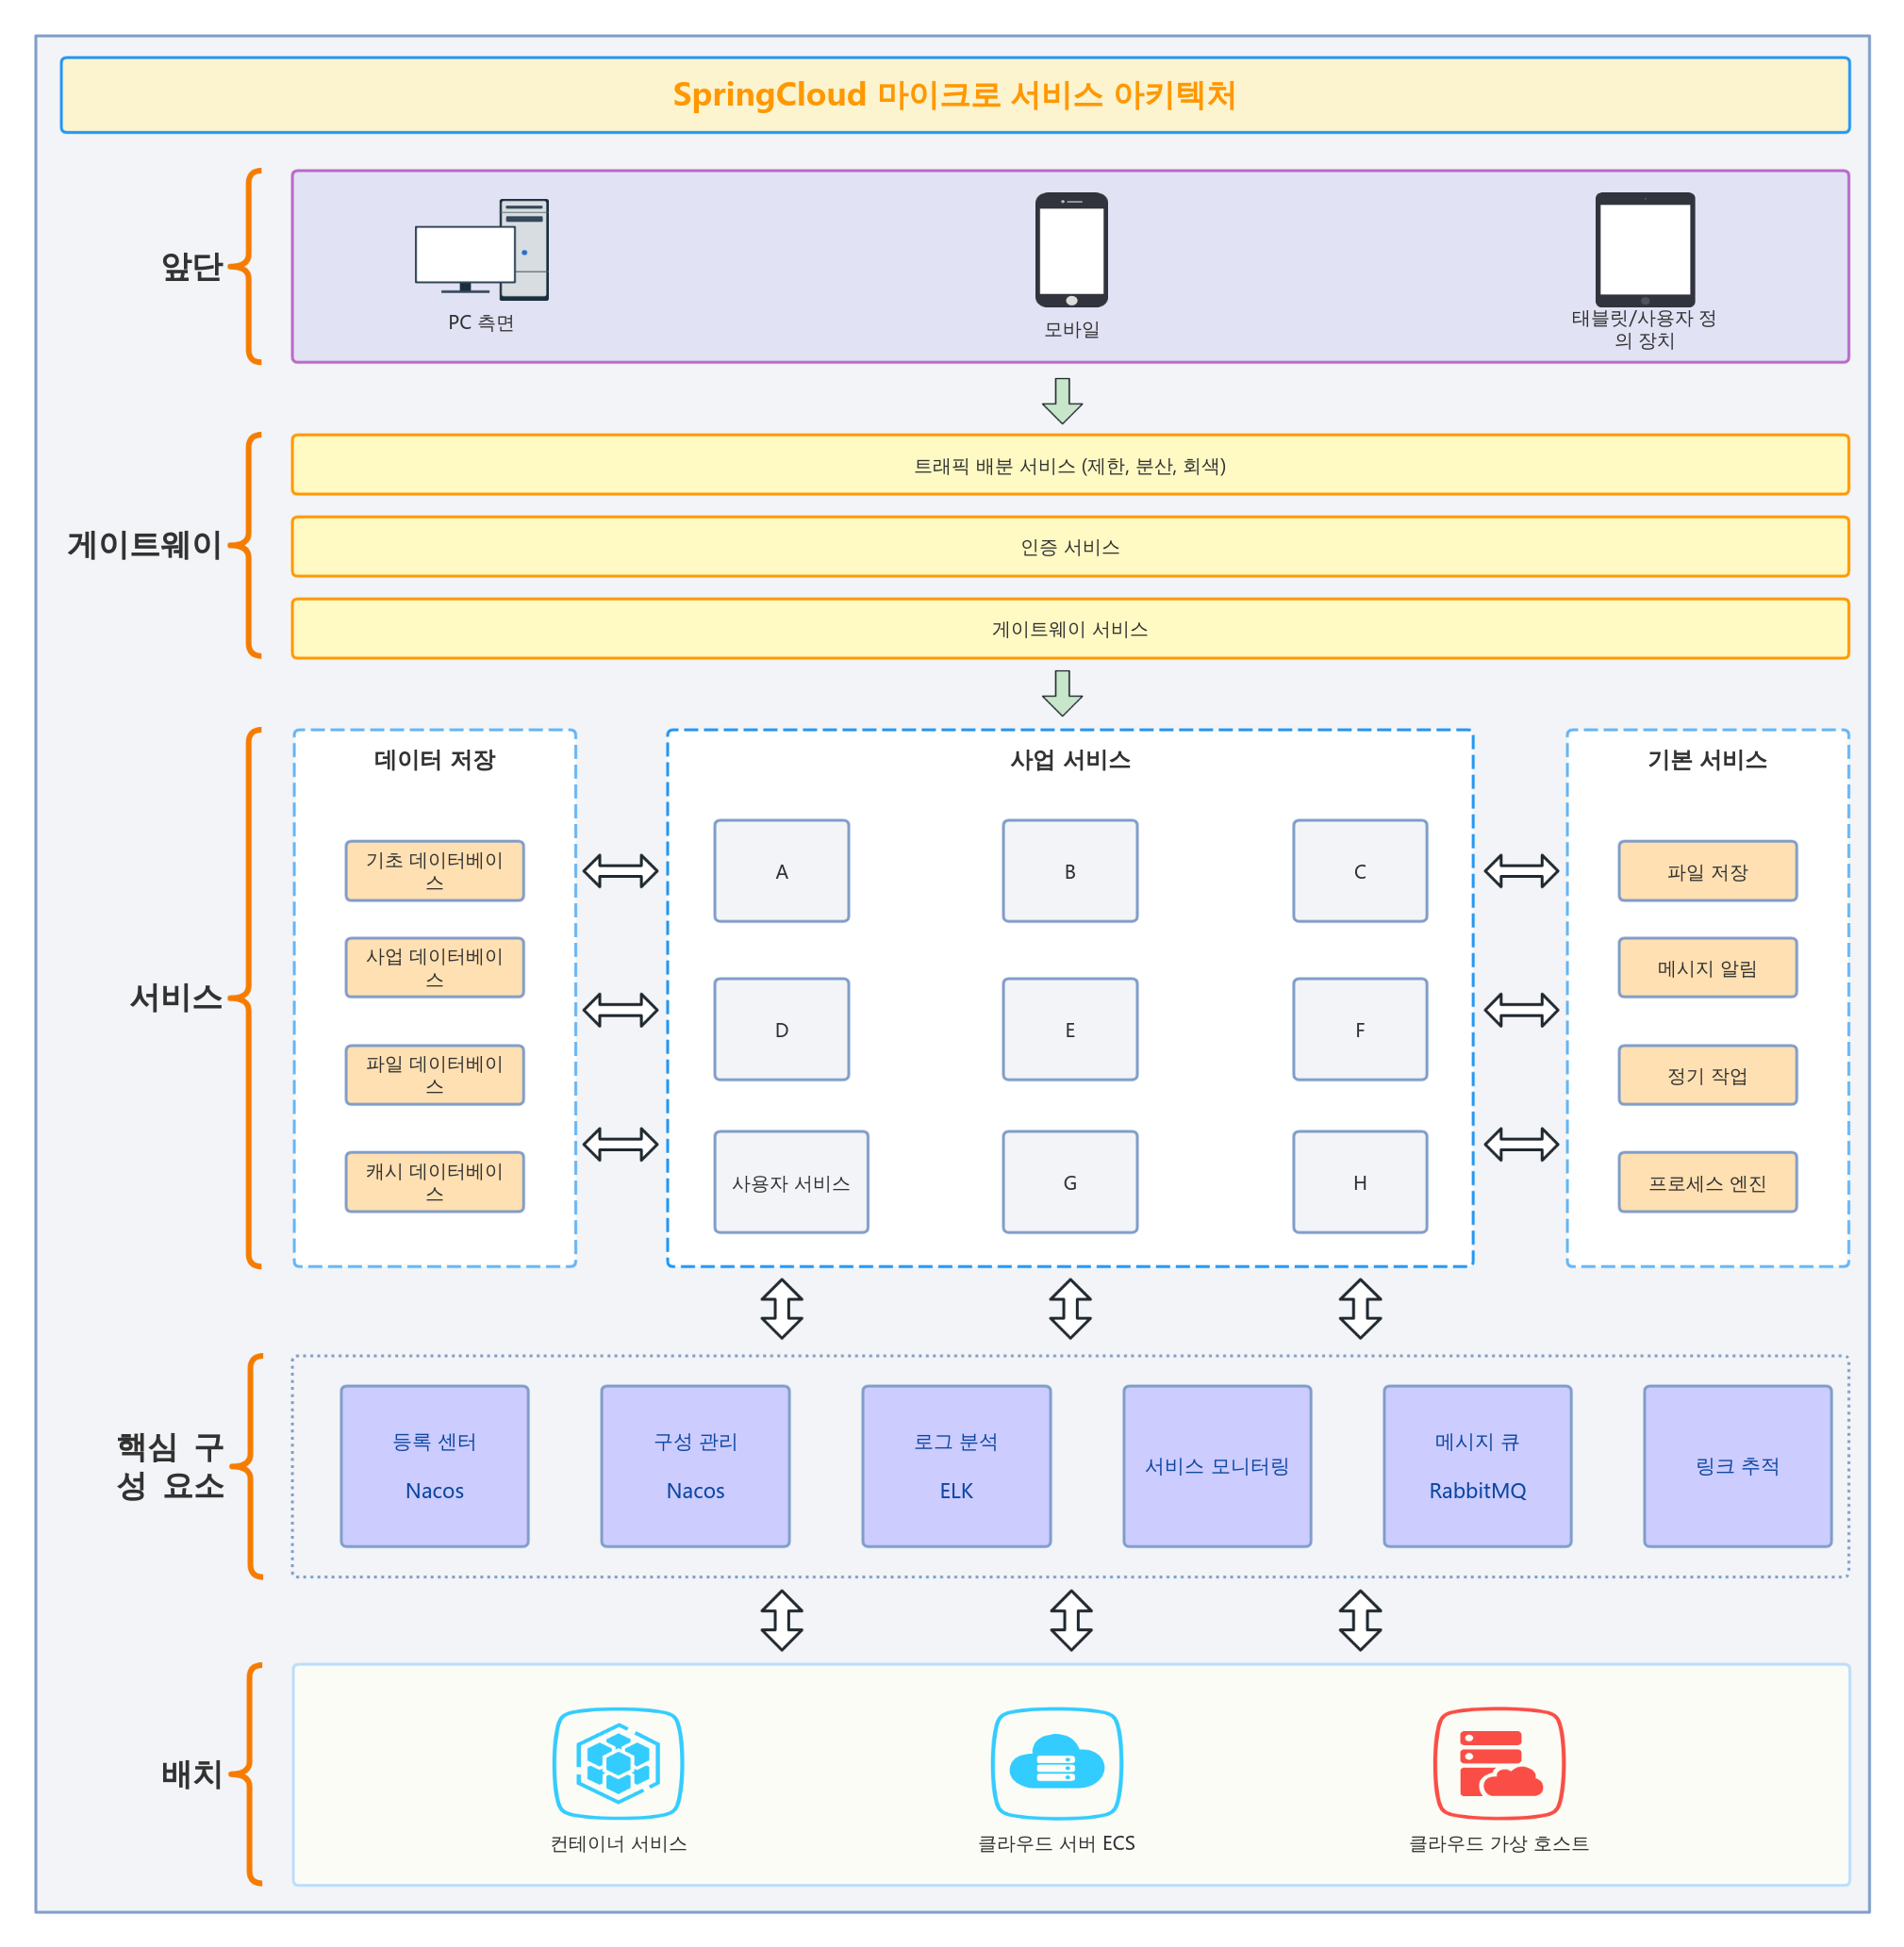This screenshot has height=1947, width=1904.
Task: Click the 게이트웨이 layer label
Action: [145, 545]
